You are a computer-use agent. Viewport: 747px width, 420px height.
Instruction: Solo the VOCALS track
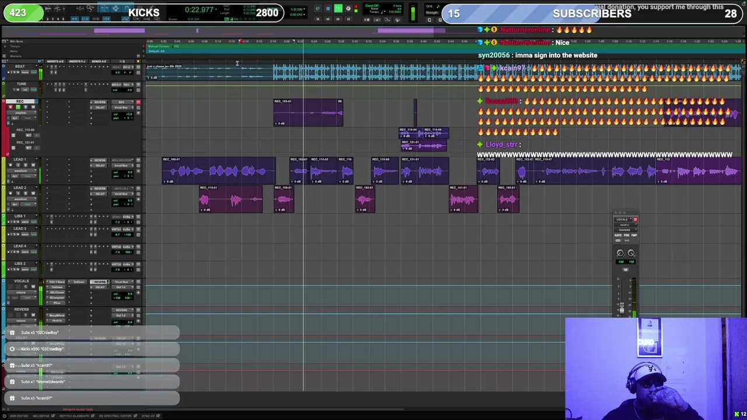(26, 286)
